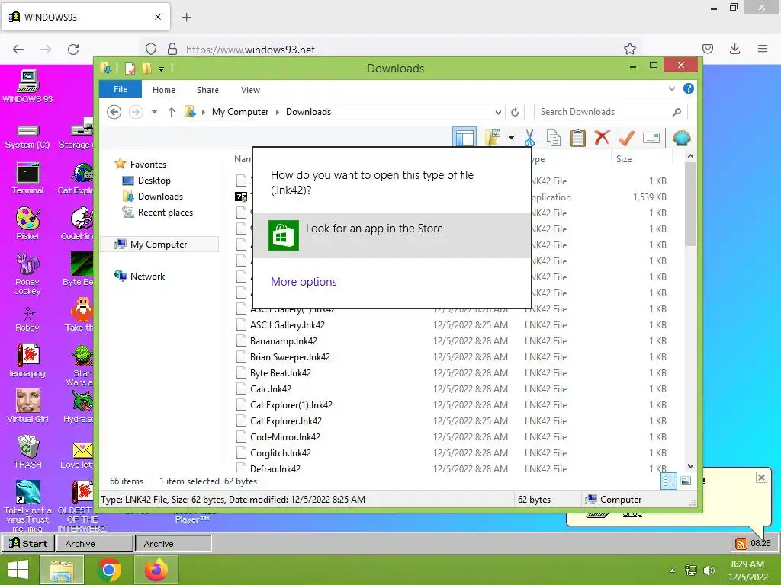
Task: Open the File ribbon tab
Action: pos(121,89)
